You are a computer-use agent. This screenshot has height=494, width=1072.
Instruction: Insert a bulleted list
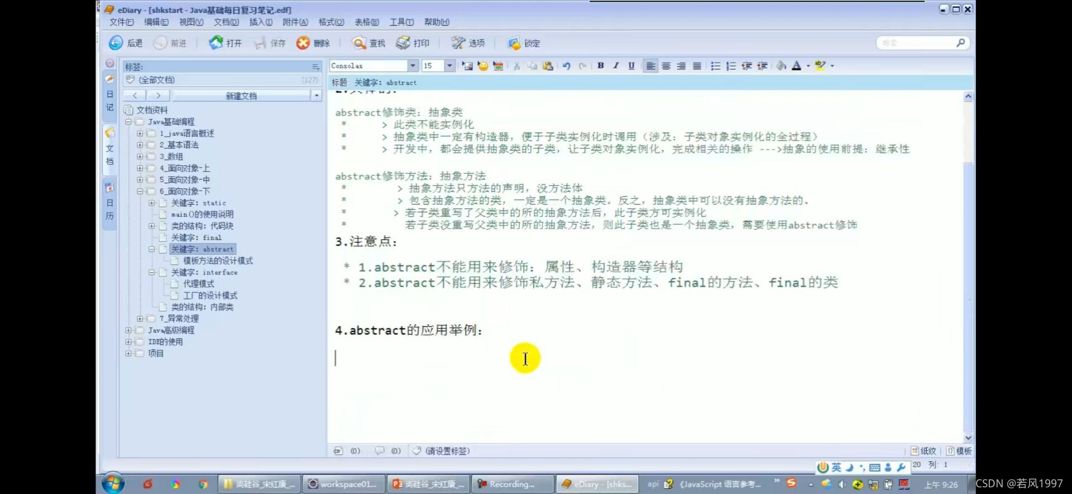click(715, 66)
